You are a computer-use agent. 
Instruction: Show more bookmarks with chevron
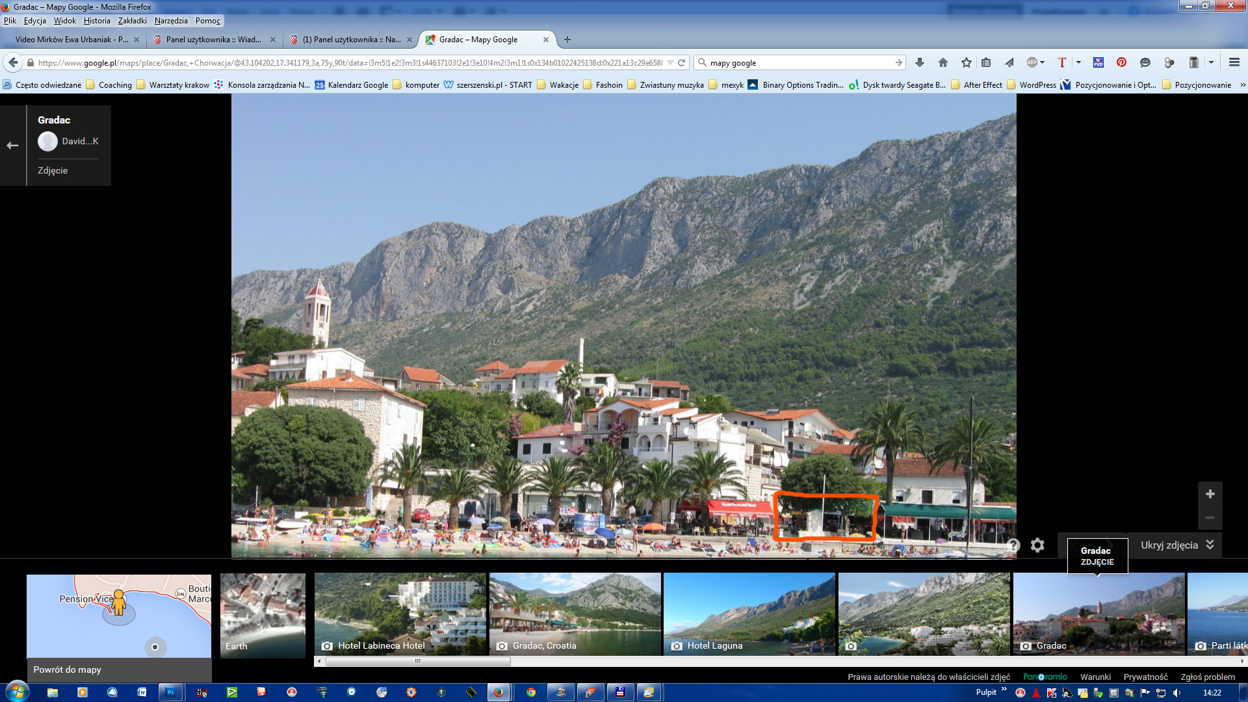pos(1243,85)
